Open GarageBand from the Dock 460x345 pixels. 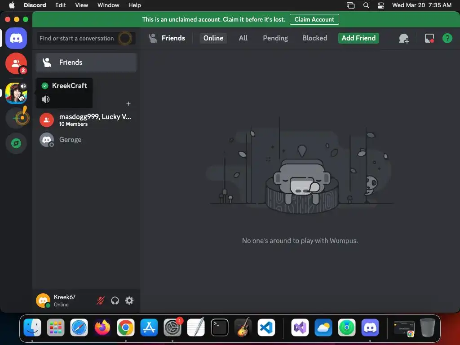coord(243,327)
